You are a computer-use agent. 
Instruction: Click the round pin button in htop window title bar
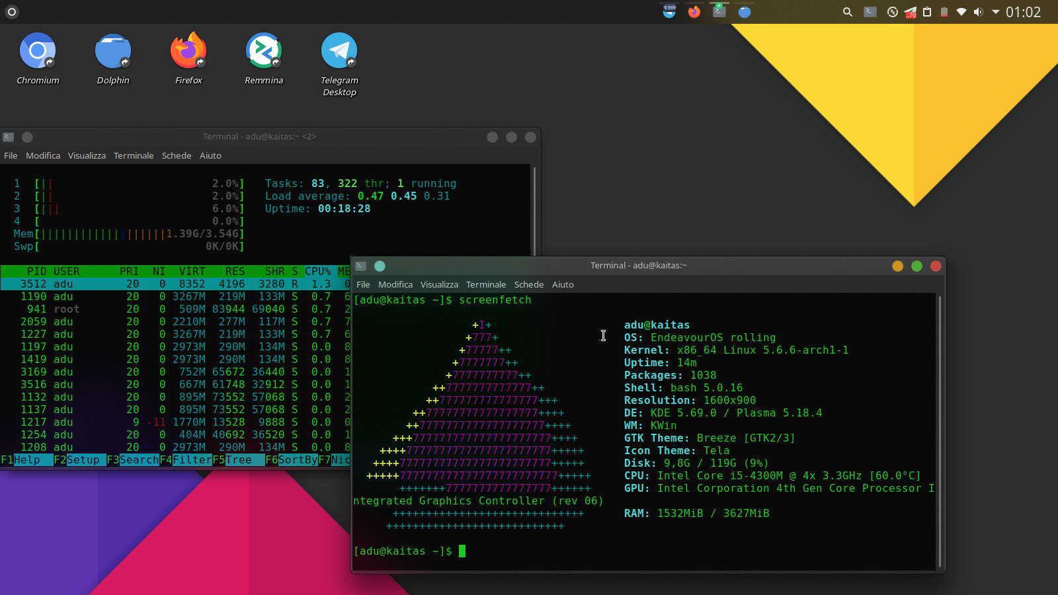click(x=27, y=137)
